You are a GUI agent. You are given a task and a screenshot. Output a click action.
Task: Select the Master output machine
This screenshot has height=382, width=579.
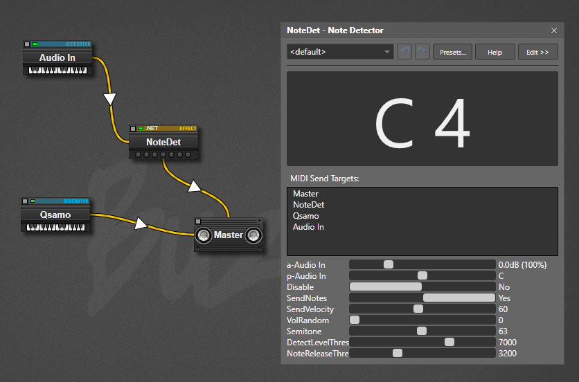point(229,235)
